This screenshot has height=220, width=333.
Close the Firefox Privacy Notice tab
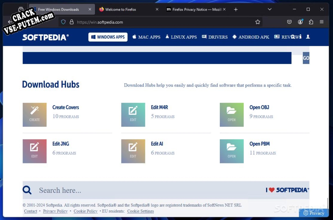click(224, 9)
